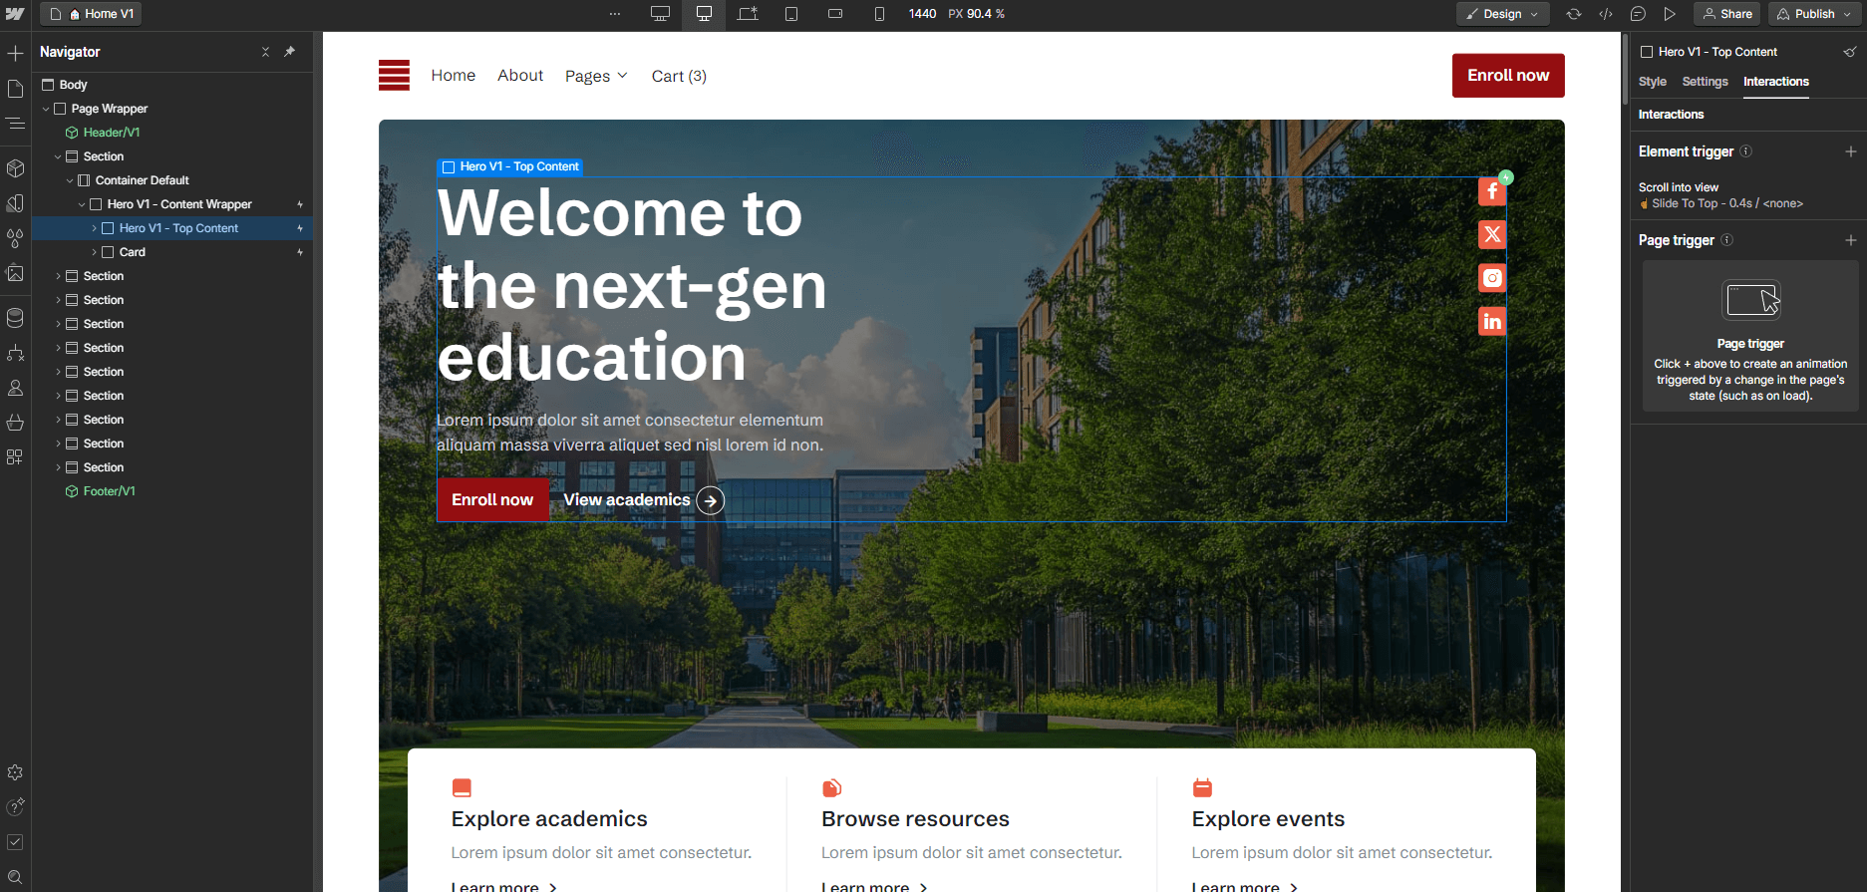Viewport: 1867px width, 892px height.
Task: Open the Ecommerce basket icon
Action: tap(15, 423)
